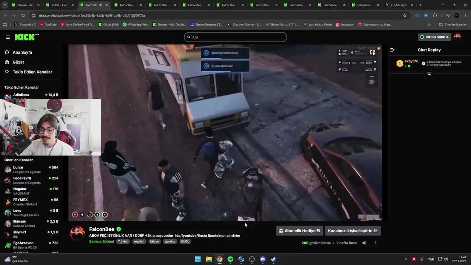The width and height of the screenshot is (471, 265).
Task: Click the video player area
Action: click(225, 132)
